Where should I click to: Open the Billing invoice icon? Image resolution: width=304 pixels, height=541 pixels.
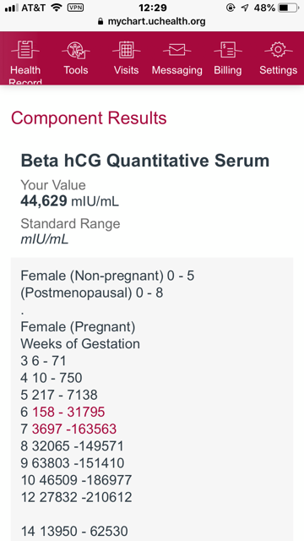click(228, 50)
